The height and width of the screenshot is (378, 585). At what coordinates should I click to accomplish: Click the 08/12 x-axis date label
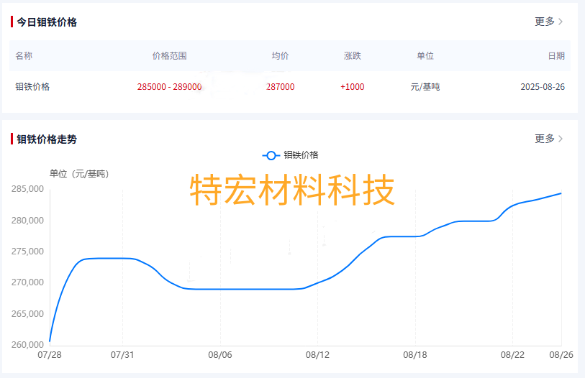[317, 355]
